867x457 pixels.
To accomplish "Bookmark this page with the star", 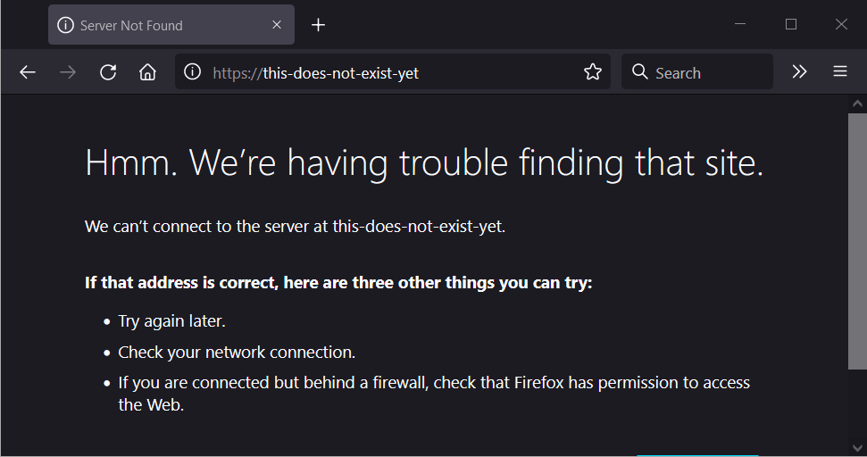I will tap(593, 72).
